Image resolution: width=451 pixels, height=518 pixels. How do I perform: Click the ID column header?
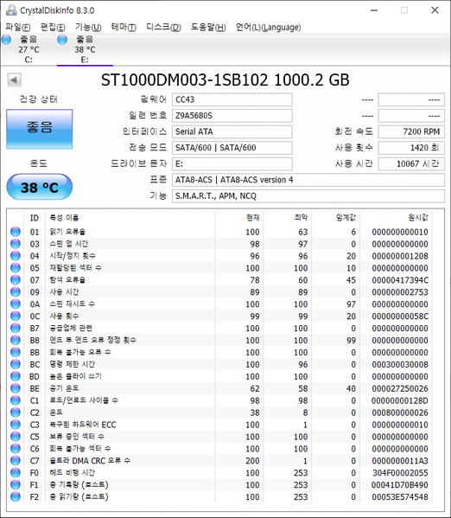point(35,218)
